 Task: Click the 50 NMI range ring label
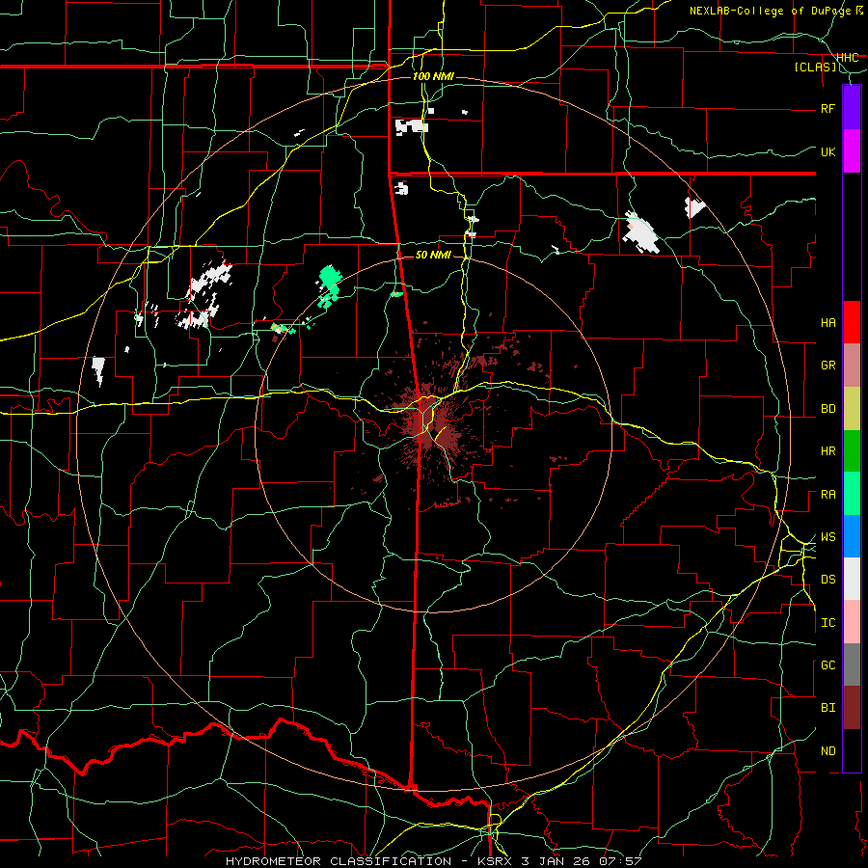coord(433,255)
